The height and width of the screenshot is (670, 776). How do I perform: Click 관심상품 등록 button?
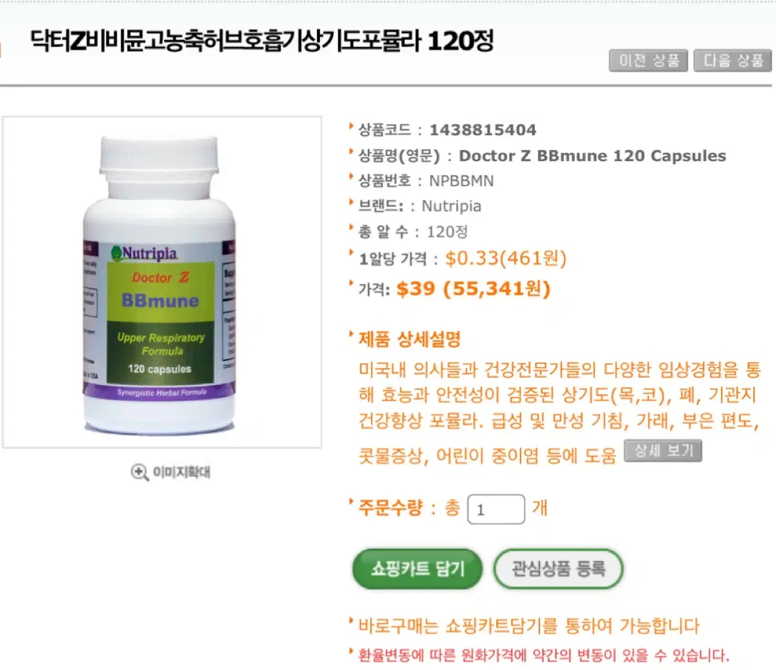(558, 569)
